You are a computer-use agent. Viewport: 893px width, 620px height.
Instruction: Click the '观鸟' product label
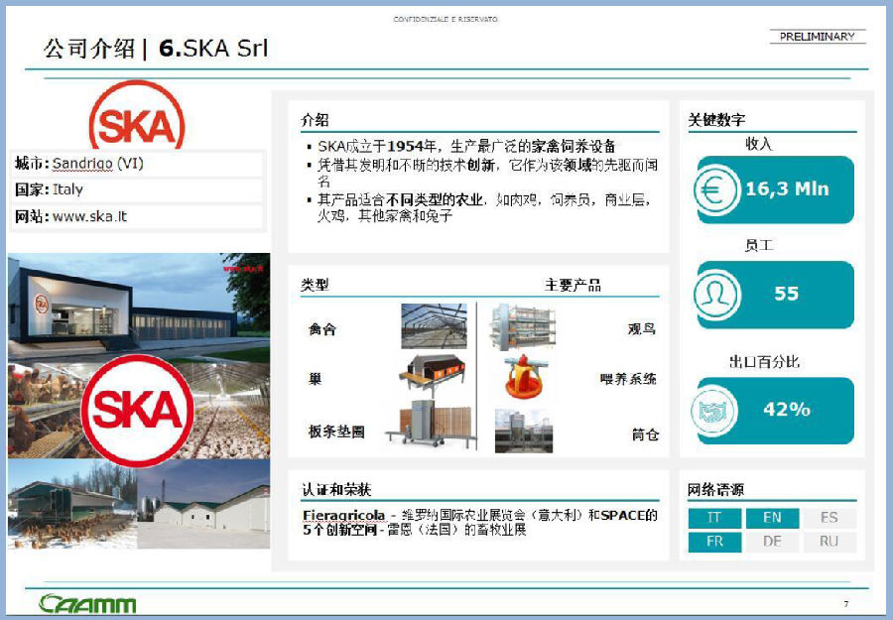click(642, 329)
